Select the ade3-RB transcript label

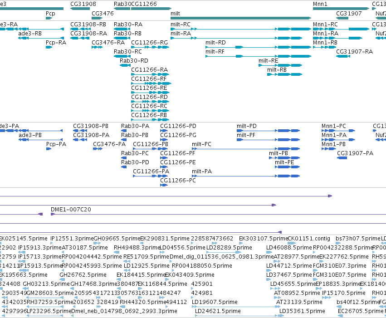click(x=30, y=34)
